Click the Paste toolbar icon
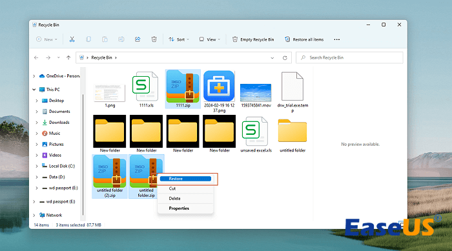The image size is (452, 251). [105, 39]
